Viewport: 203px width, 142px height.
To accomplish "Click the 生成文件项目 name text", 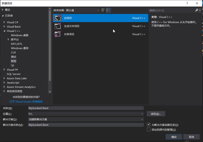I will (x=72, y=26).
